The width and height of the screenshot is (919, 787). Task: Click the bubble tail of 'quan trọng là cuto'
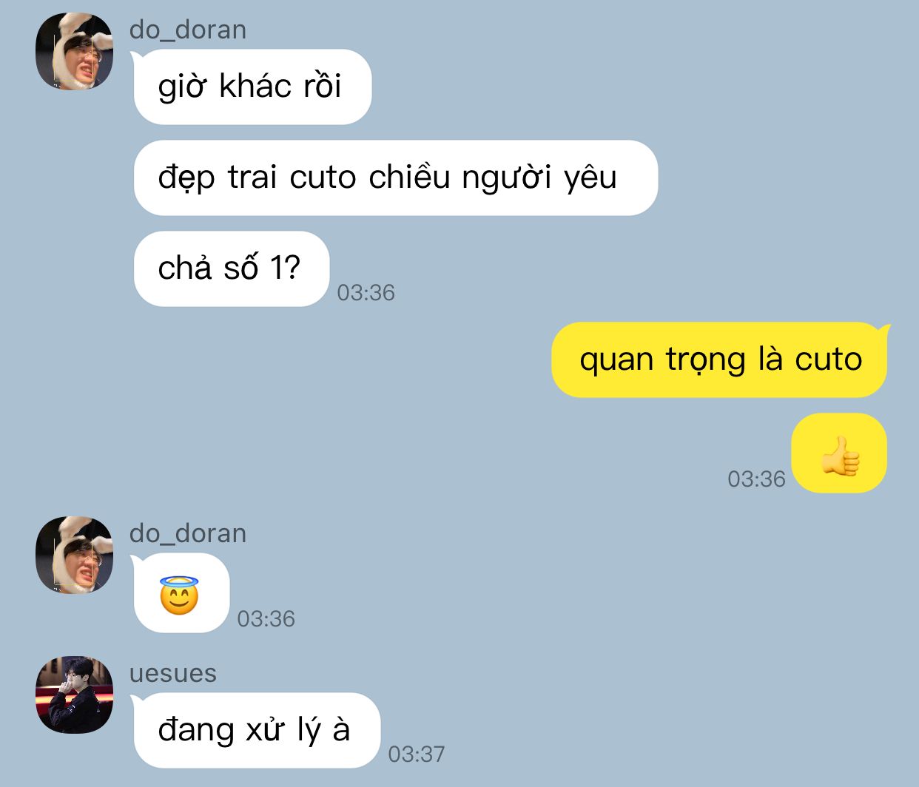883,330
